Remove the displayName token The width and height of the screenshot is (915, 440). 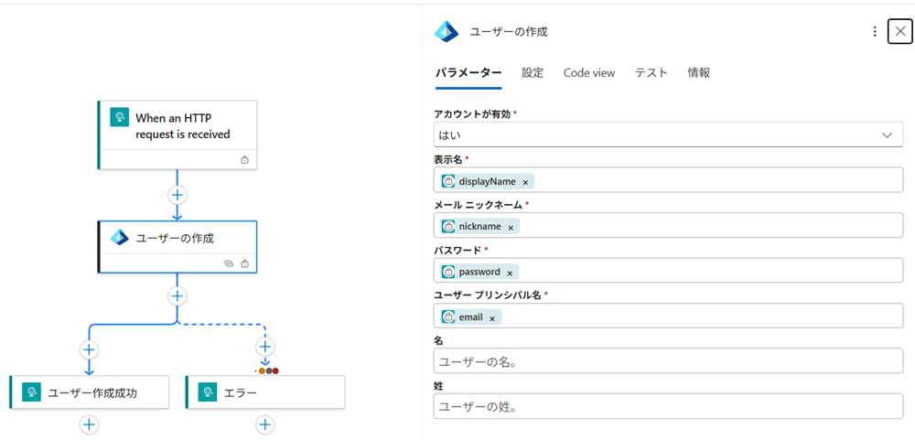[525, 182]
